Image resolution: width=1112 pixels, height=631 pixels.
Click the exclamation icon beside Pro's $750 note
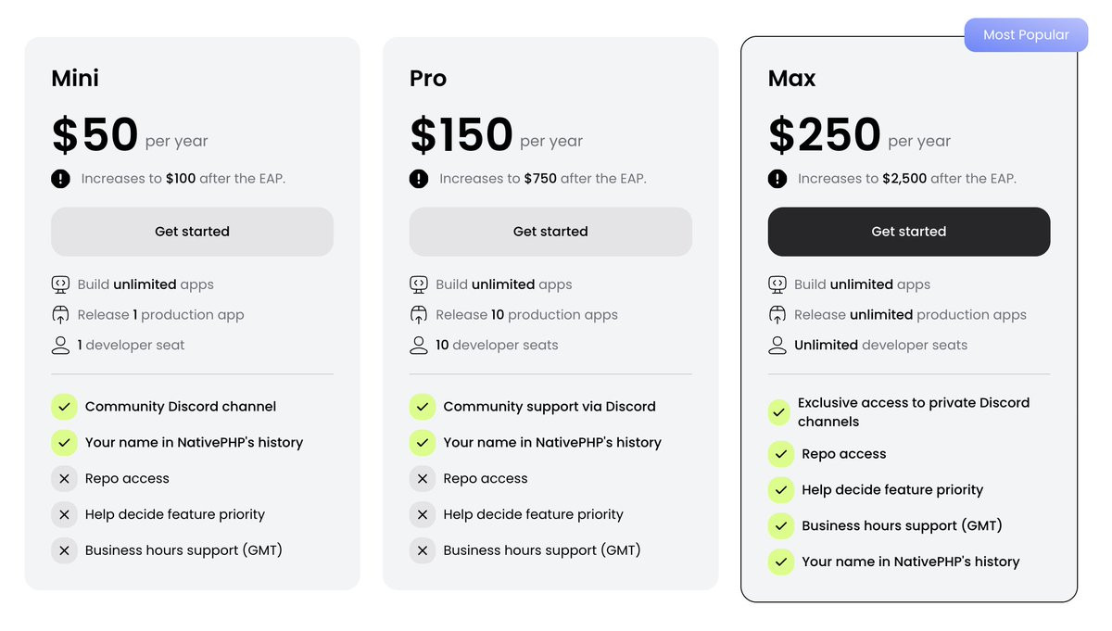419,179
